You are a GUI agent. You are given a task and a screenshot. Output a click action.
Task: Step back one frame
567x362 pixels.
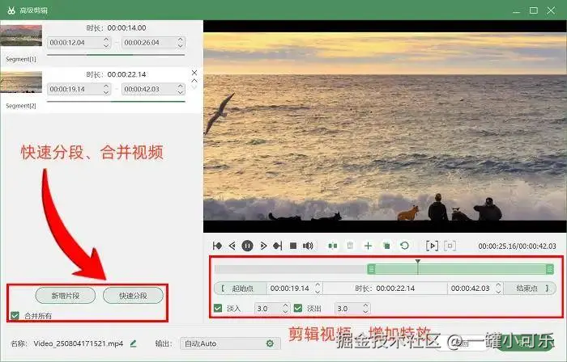[232, 246]
